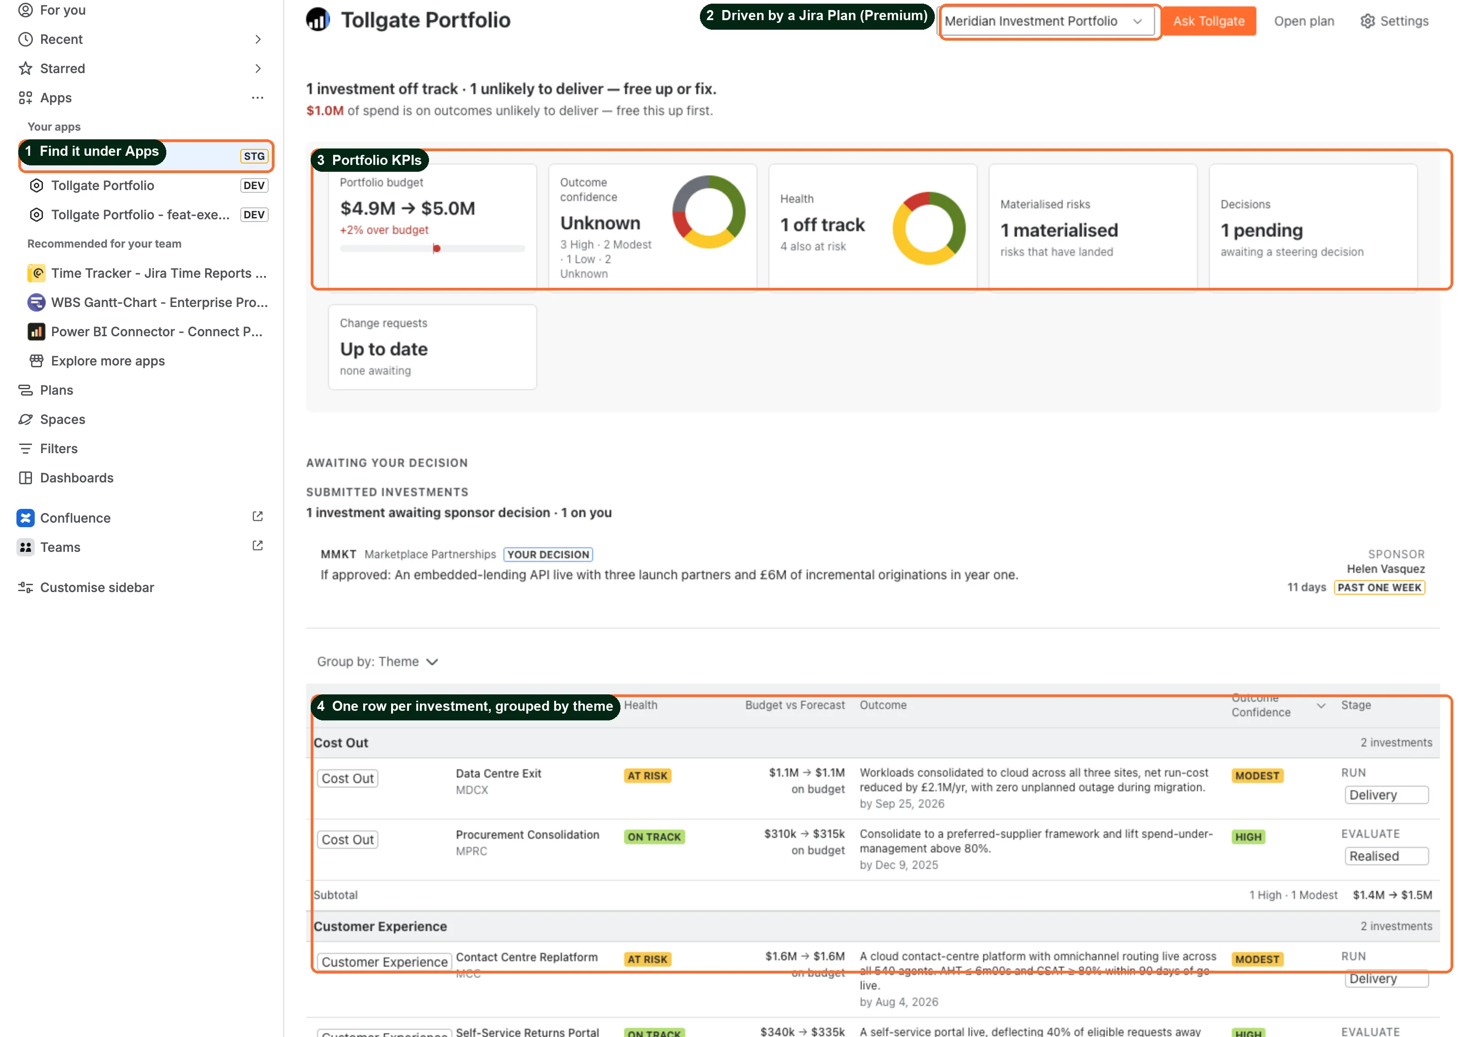The width and height of the screenshot is (1462, 1037).
Task: Click the portfolio budget progress bar
Action: 432,249
